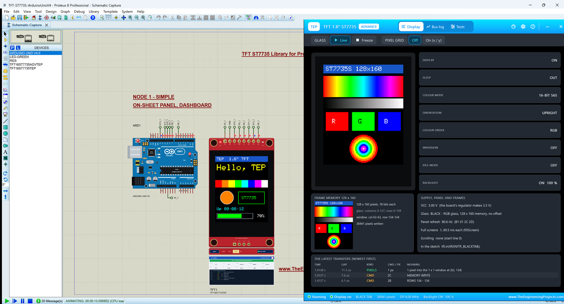
Task: Click the Save Project toolbar icon
Action: coord(19,18)
